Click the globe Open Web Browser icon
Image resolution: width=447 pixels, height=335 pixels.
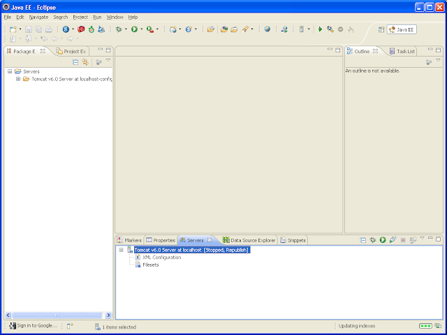click(x=267, y=29)
